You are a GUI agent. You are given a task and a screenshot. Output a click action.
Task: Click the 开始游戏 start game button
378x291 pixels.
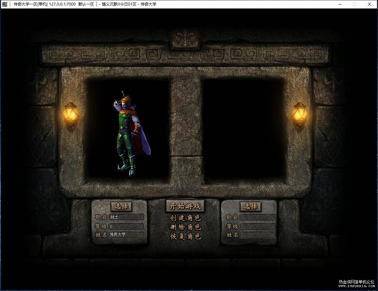coord(185,206)
